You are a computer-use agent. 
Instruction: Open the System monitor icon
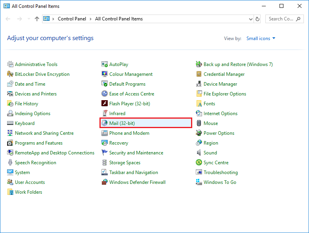(10, 172)
